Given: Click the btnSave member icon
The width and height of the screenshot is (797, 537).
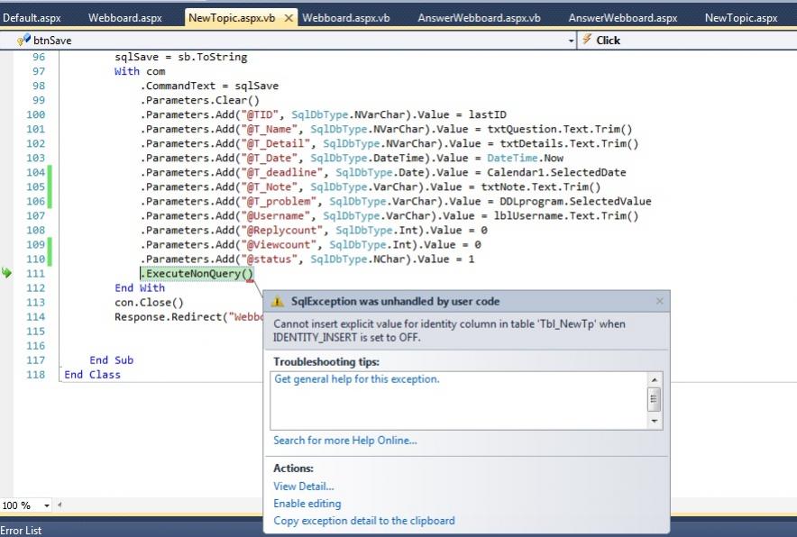Looking at the screenshot, I should 23,40.
